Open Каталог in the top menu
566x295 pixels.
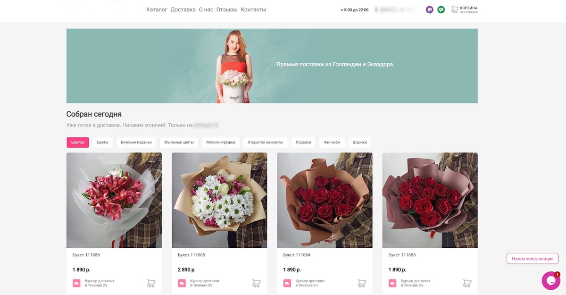point(157,9)
